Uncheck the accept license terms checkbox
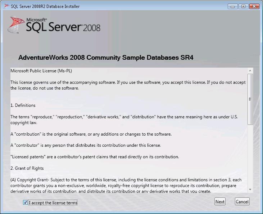 pos(25,202)
